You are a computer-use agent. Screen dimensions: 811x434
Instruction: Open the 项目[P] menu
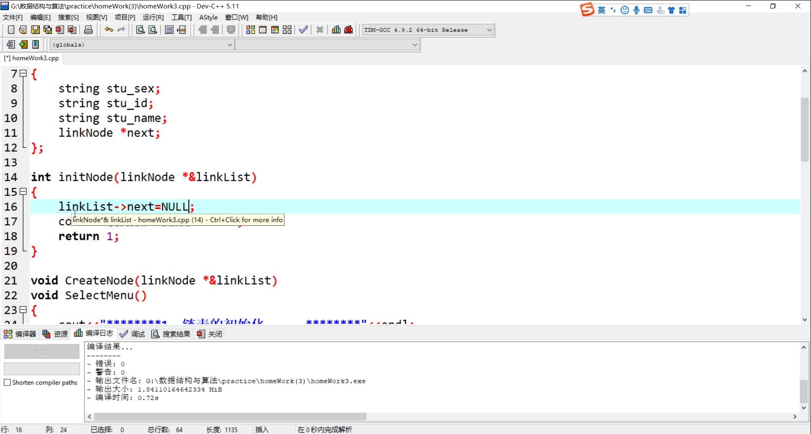click(x=125, y=17)
